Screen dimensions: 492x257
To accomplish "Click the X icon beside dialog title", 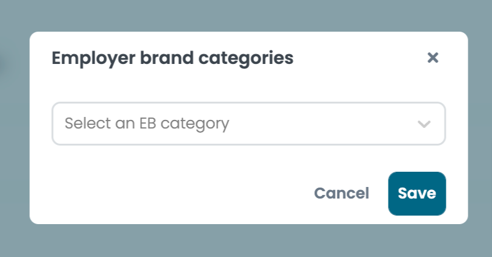I will coord(433,58).
